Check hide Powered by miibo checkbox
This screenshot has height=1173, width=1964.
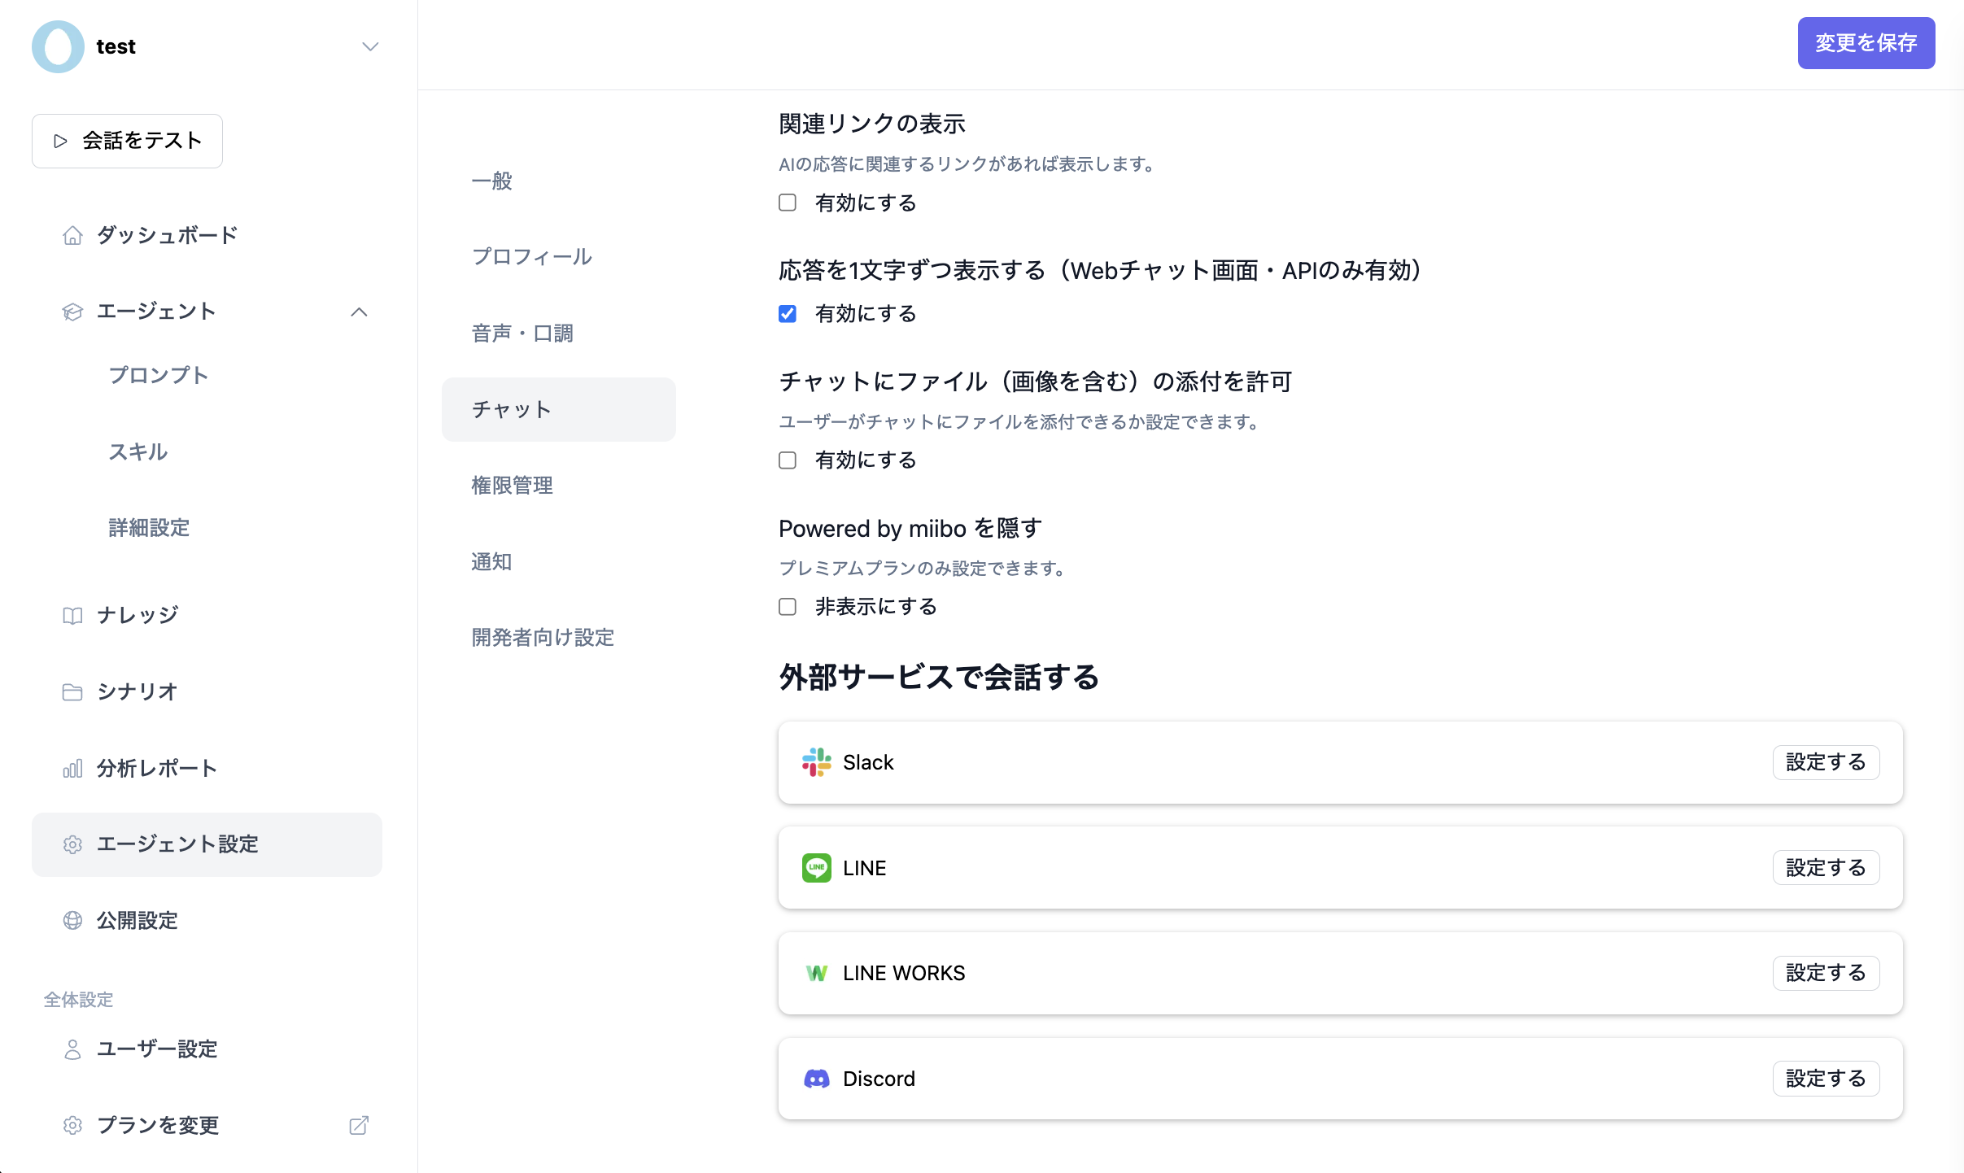(787, 607)
